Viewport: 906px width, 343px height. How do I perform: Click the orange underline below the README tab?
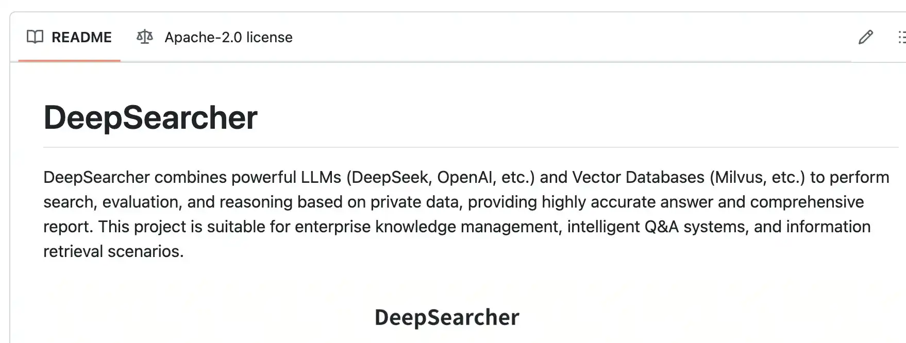[69, 61]
